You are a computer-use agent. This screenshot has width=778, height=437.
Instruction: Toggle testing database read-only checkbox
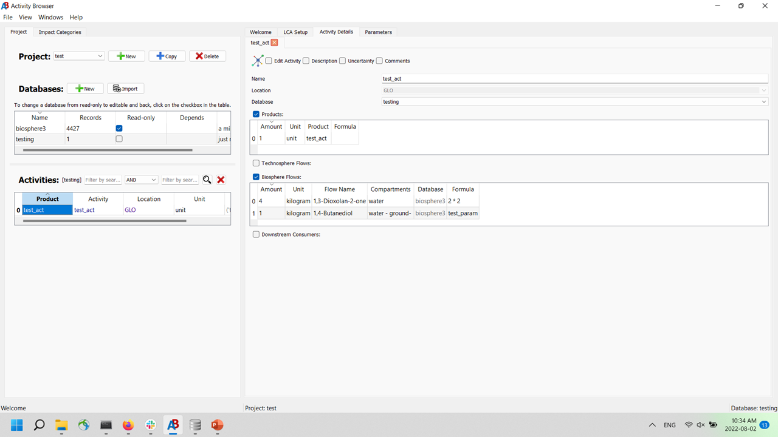[x=119, y=139]
